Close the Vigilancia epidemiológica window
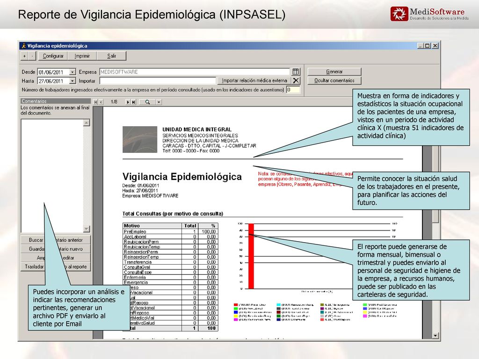Screen dimensions: 479x359 pyautogui.click(x=435, y=46)
